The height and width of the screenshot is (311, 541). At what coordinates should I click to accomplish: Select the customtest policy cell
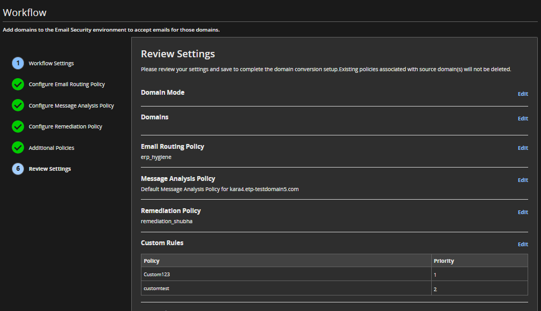coord(286,288)
